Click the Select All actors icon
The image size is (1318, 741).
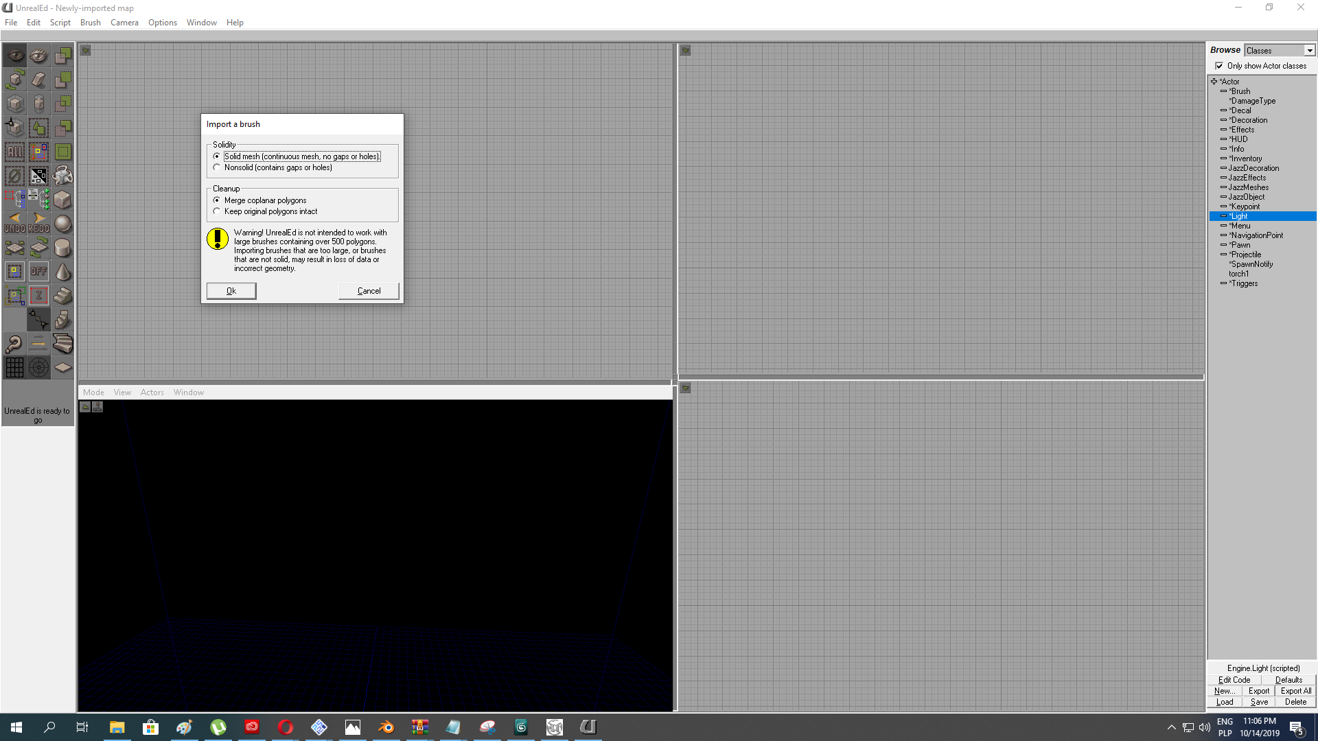click(x=14, y=152)
